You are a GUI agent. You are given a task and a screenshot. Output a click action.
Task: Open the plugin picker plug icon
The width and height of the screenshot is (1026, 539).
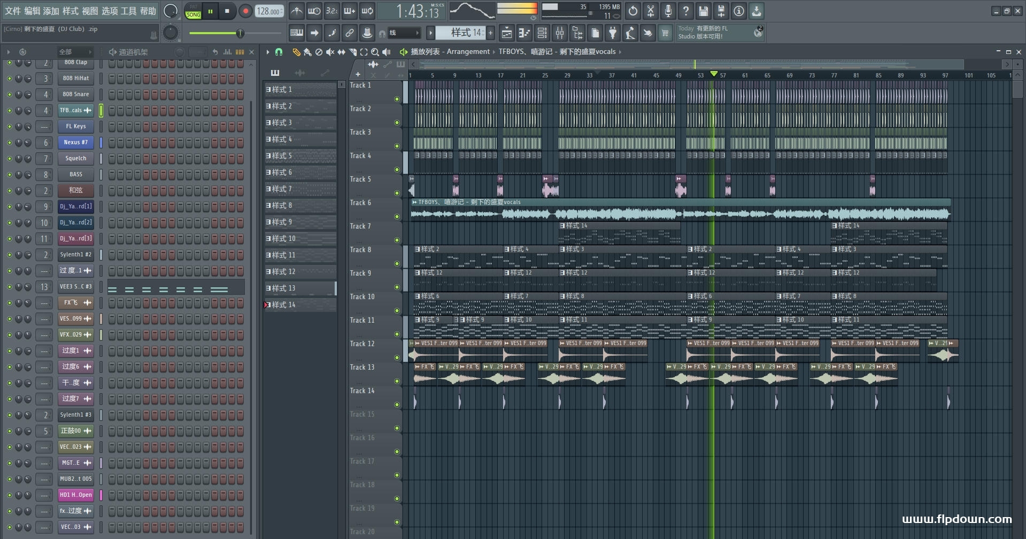click(x=613, y=33)
